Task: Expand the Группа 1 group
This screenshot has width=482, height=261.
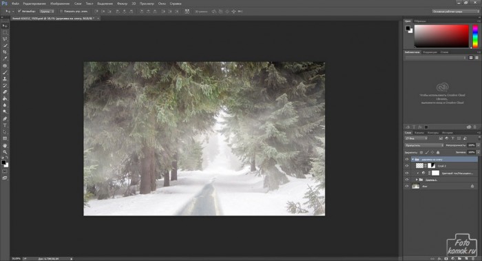Action: 417,180
